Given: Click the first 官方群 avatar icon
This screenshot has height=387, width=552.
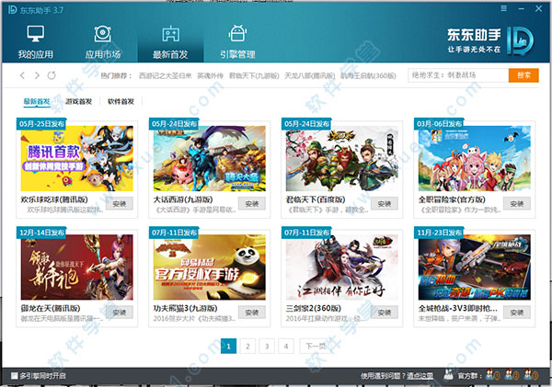Looking at the screenshot, I should click(x=492, y=375).
